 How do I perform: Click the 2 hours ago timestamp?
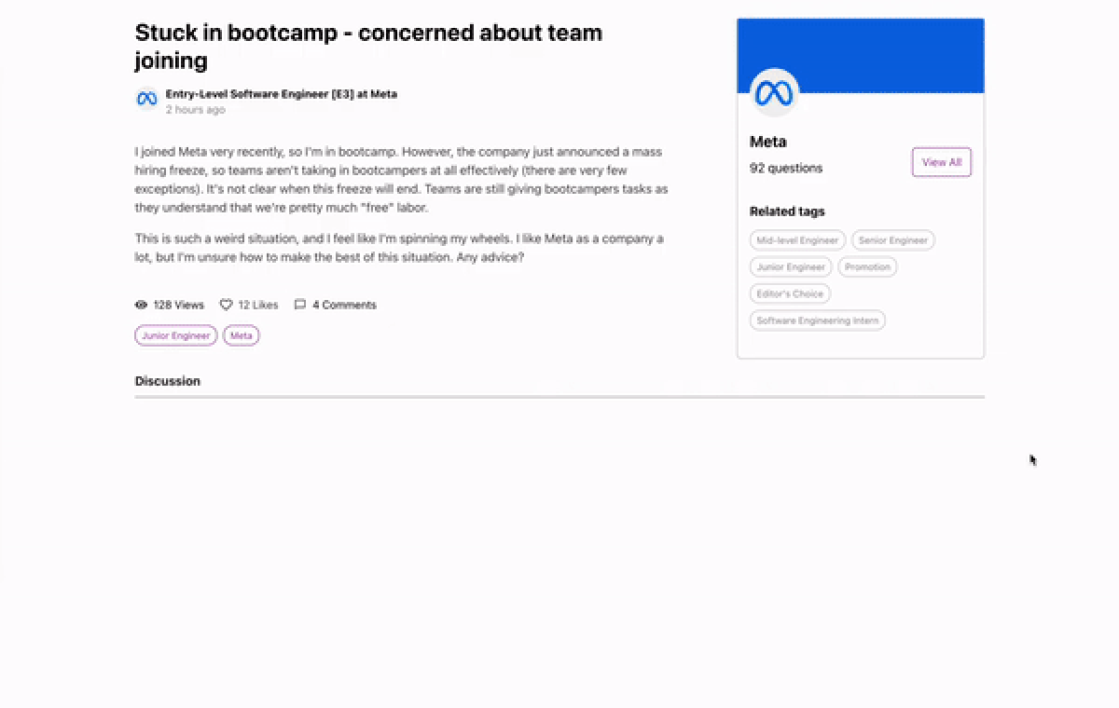pos(196,110)
